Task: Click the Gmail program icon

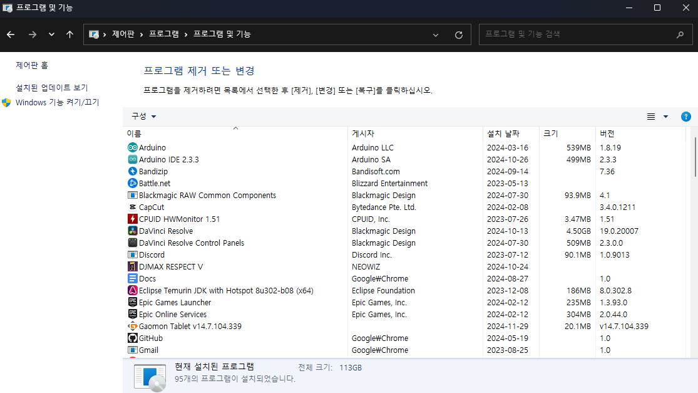Action: (132, 350)
